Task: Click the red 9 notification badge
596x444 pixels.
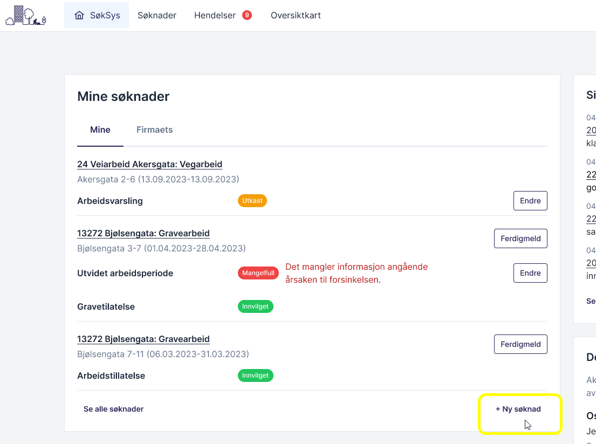Action: coord(247,15)
